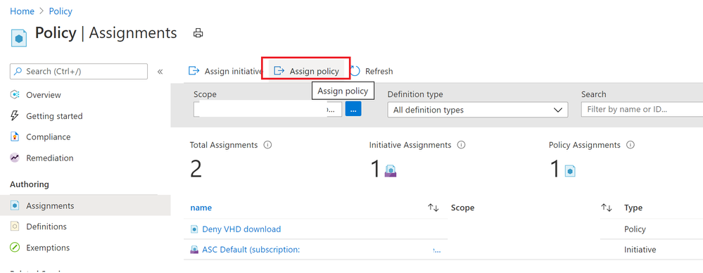Open the Overview menu item
The image size is (703, 273).
(x=44, y=95)
